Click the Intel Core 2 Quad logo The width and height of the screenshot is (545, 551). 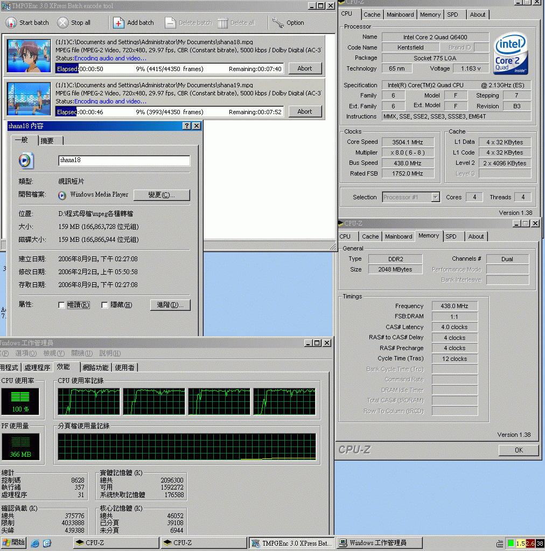pyautogui.click(x=511, y=53)
